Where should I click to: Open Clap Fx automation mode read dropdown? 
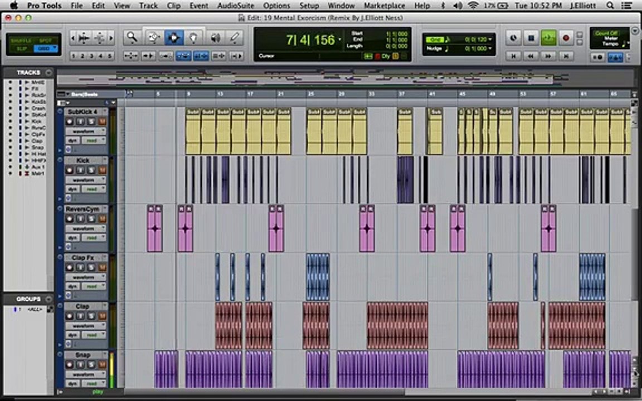point(94,286)
